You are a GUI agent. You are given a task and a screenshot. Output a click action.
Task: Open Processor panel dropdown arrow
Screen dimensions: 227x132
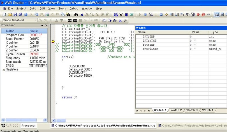pyautogui.click(x=42, y=25)
